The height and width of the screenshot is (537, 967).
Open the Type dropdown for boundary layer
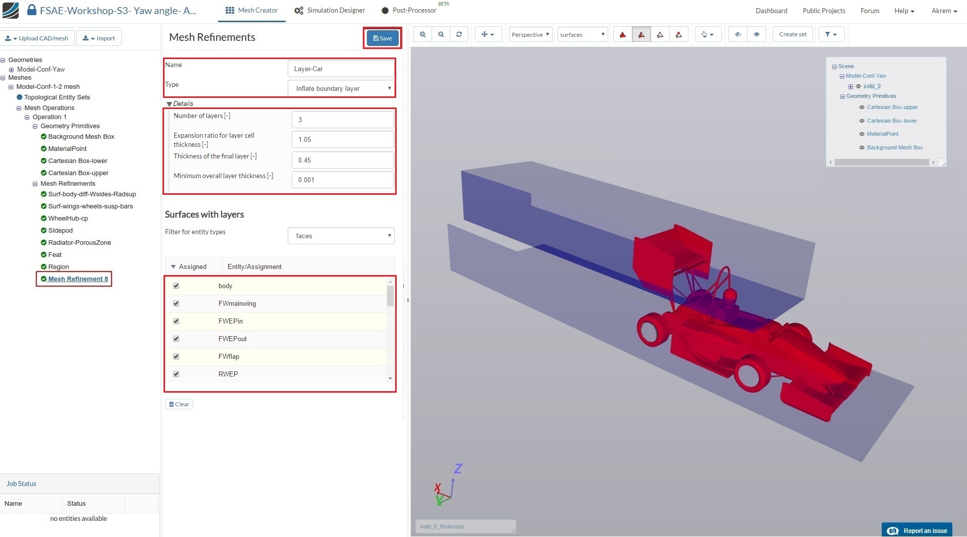click(x=341, y=88)
